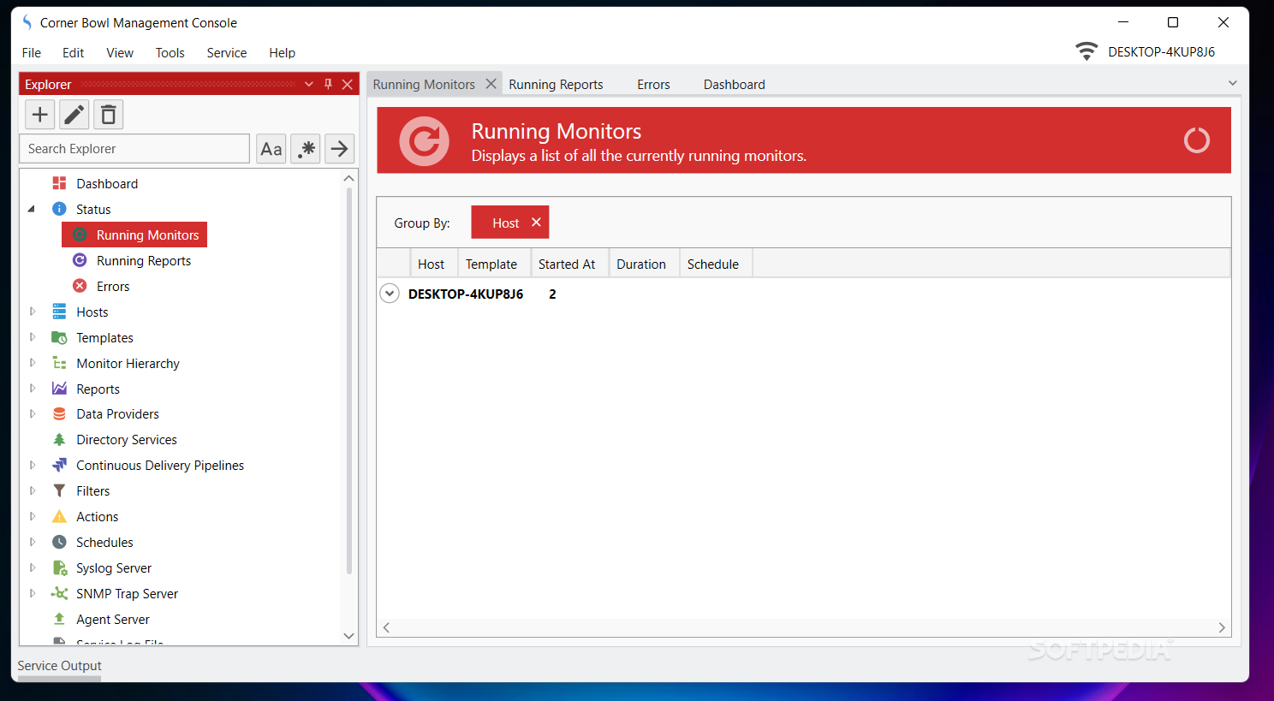Image resolution: width=1274 pixels, height=701 pixels.
Task: Click Continuous Delivery Pipelines icon
Action: [x=59, y=465]
